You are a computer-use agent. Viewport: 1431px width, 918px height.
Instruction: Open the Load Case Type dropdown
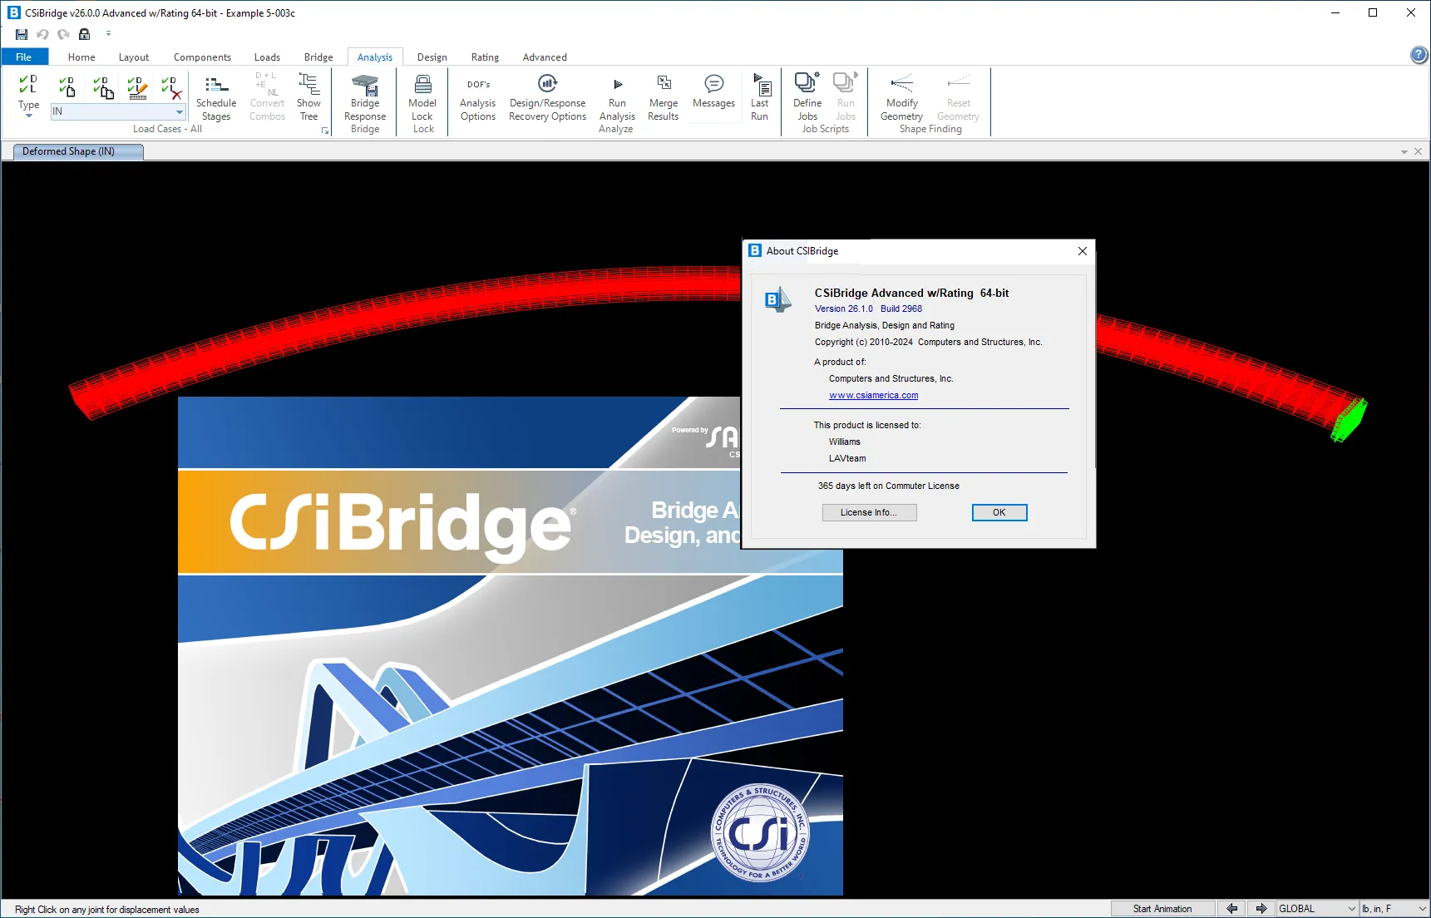(28, 96)
